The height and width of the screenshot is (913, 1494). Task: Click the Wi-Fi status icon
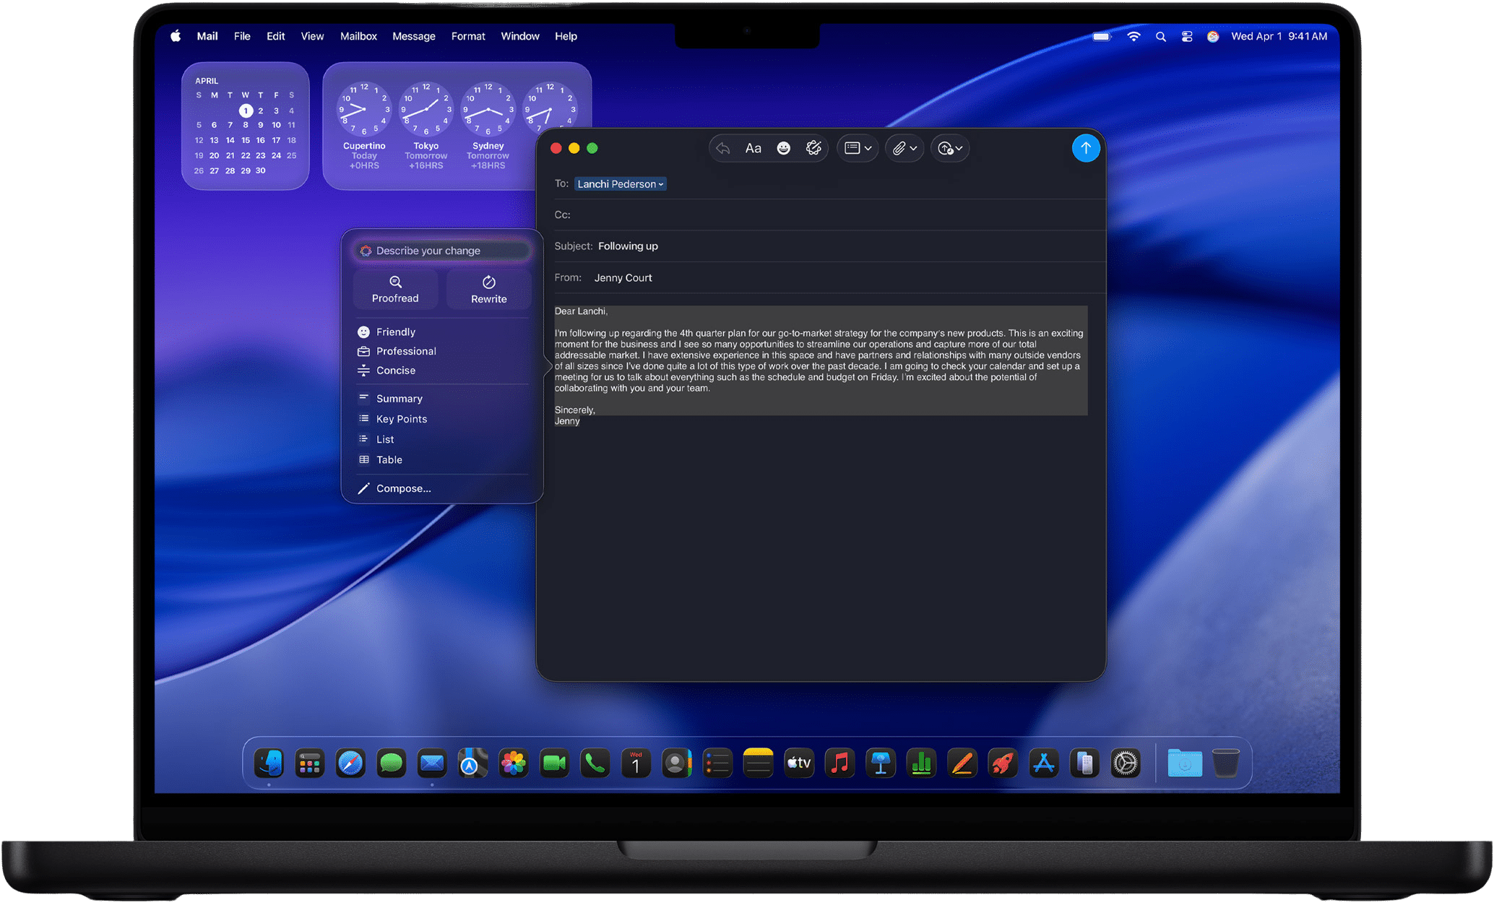(x=1134, y=36)
